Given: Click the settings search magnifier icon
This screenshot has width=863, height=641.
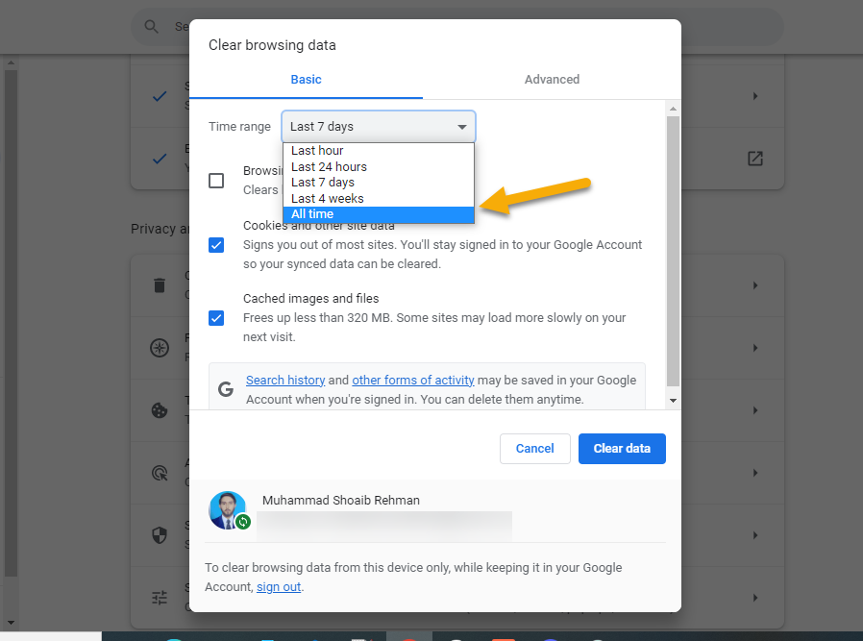Looking at the screenshot, I should (x=151, y=26).
